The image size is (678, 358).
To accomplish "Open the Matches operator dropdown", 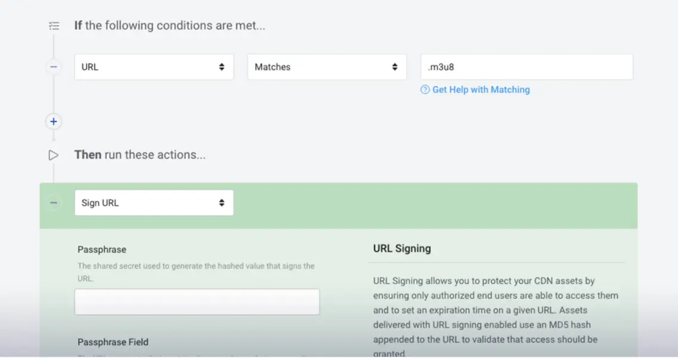I will pos(327,67).
